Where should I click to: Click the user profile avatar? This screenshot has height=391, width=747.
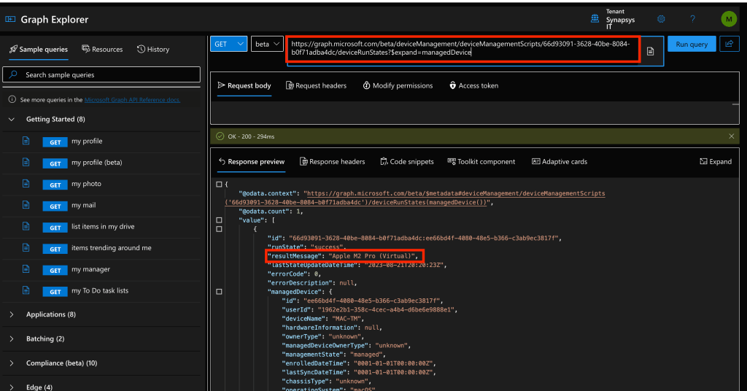pyautogui.click(x=728, y=19)
